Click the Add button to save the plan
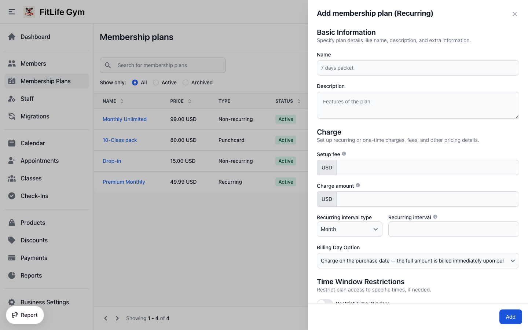This screenshot has width=528, height=330. coord(510,316)
